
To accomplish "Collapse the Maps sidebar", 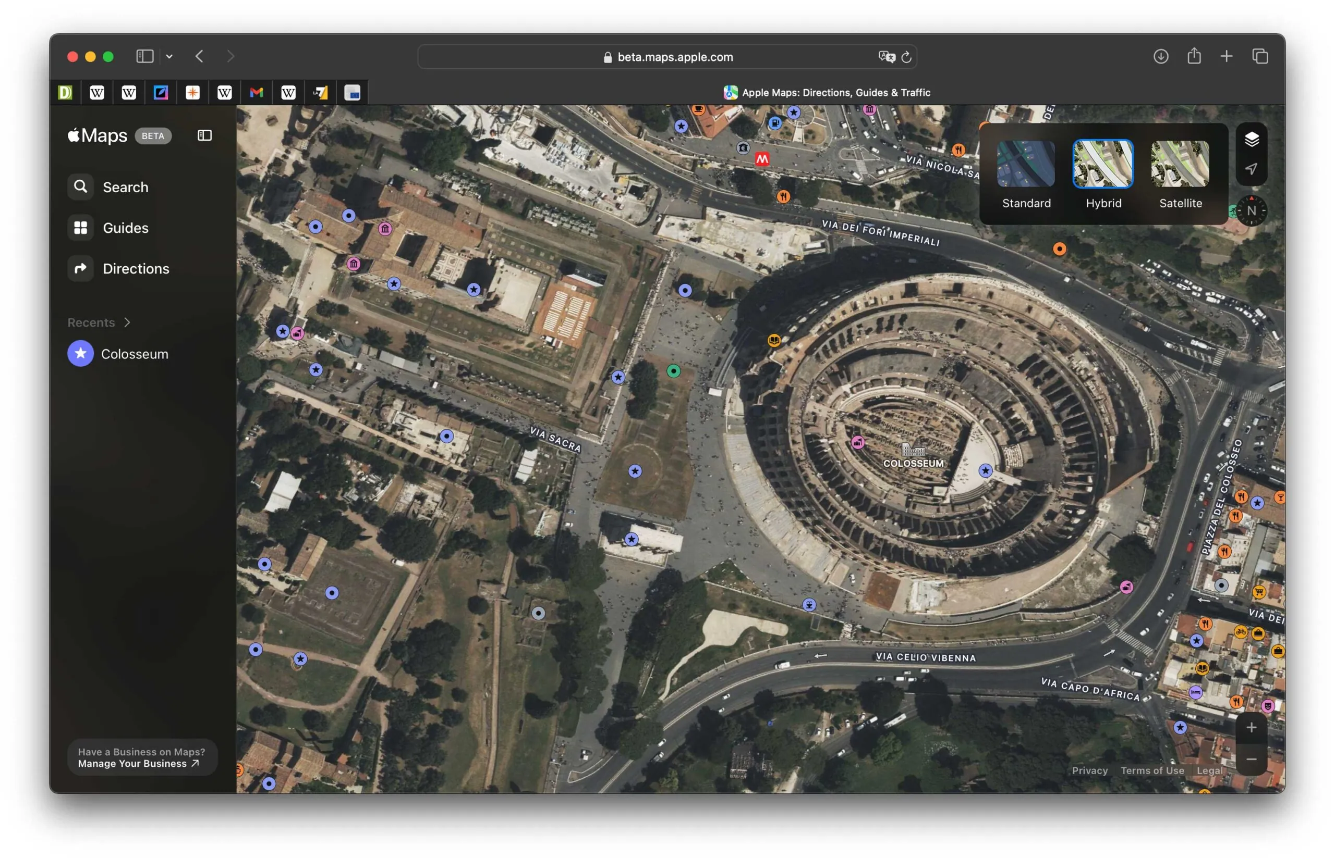I will coord(204,135).
